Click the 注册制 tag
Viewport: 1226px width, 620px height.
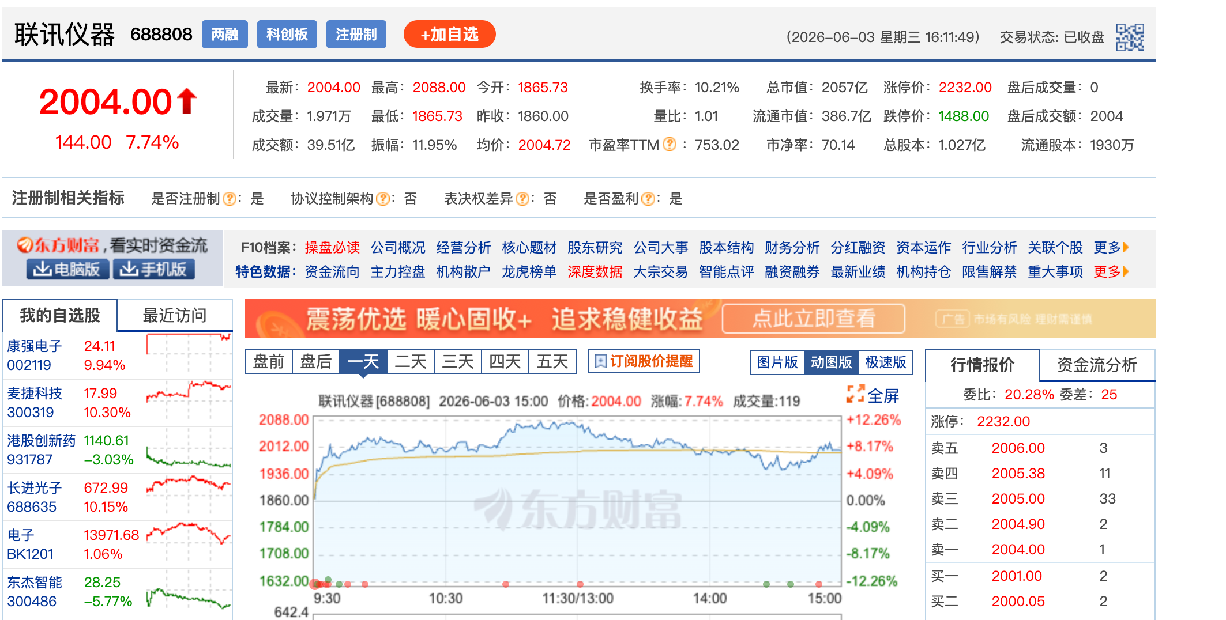point(356,35)
